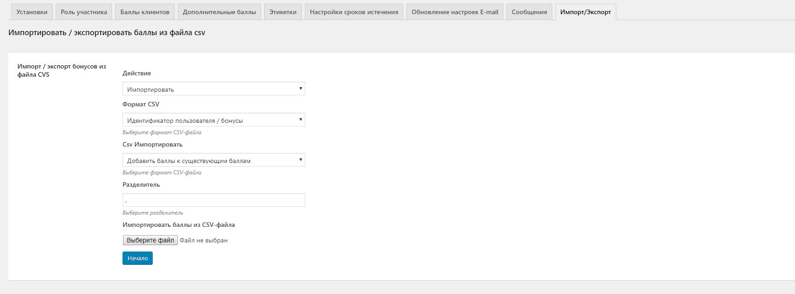Click the Формат CSV field label

click(141, 104)
